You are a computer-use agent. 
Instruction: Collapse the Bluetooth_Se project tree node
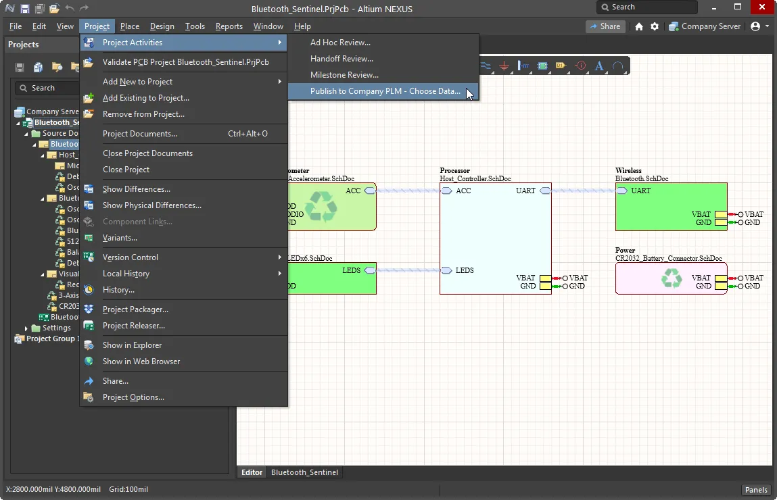18,123
